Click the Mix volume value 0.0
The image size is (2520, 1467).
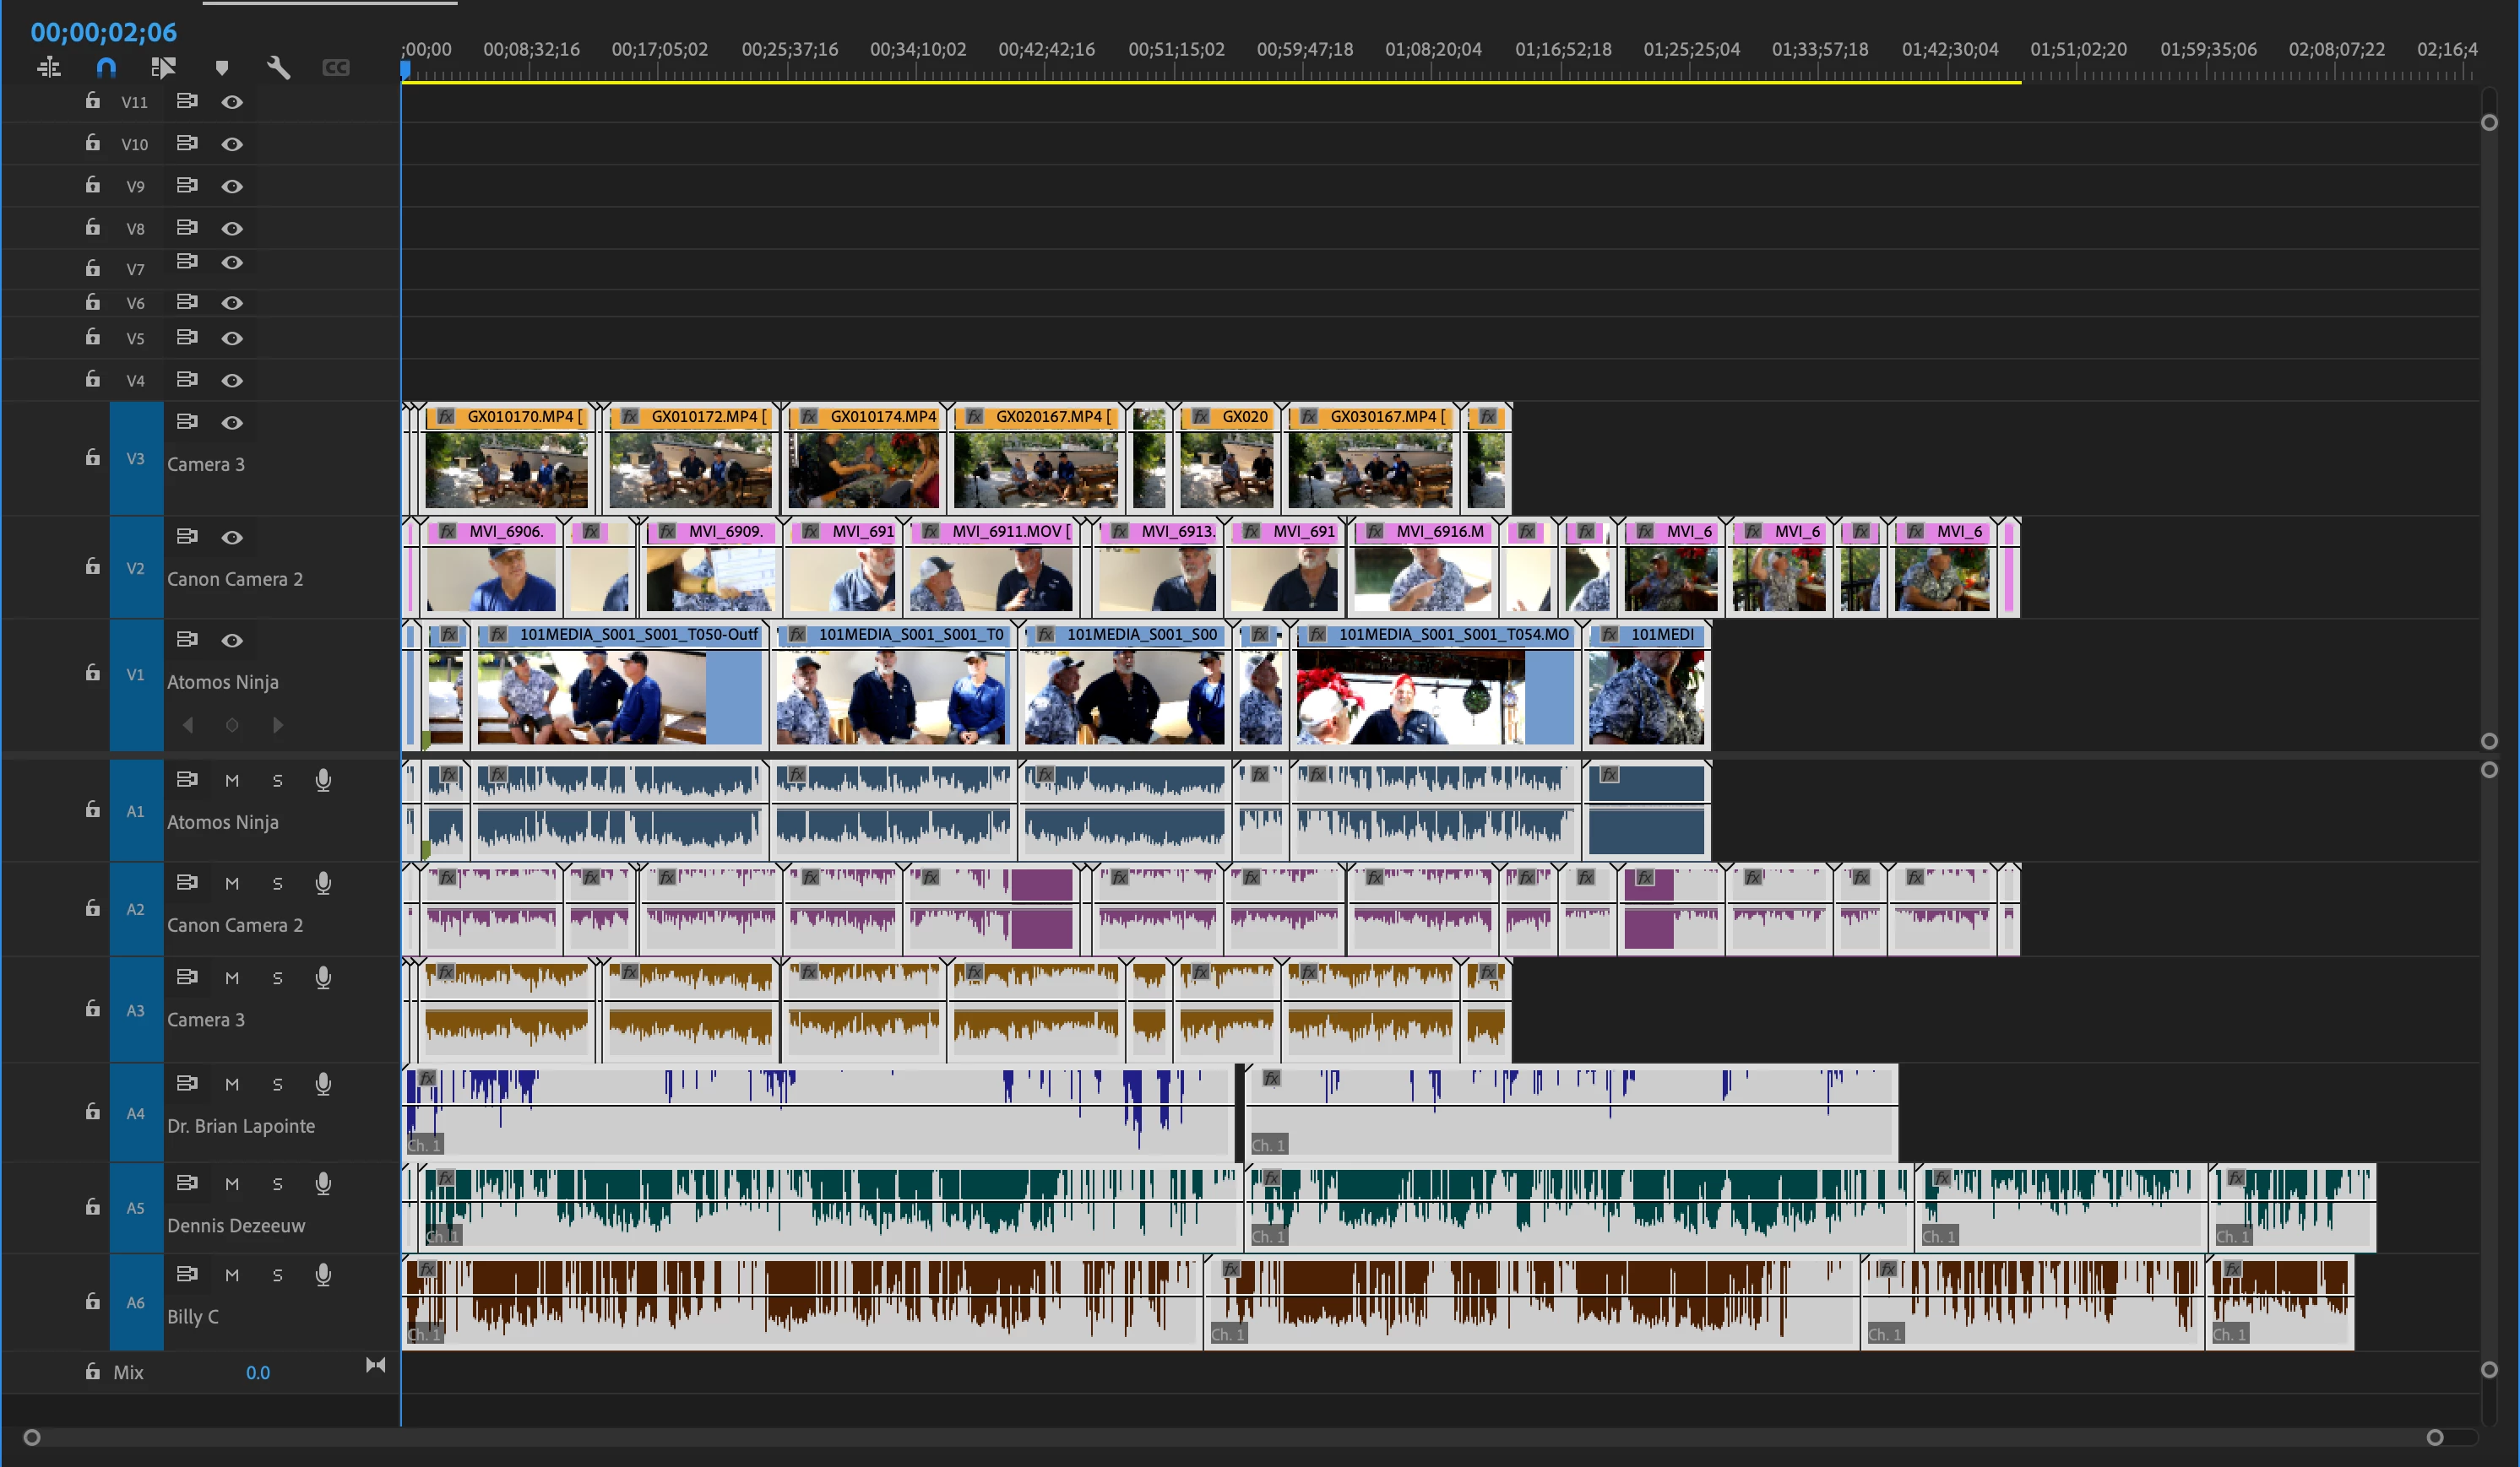258,1373
